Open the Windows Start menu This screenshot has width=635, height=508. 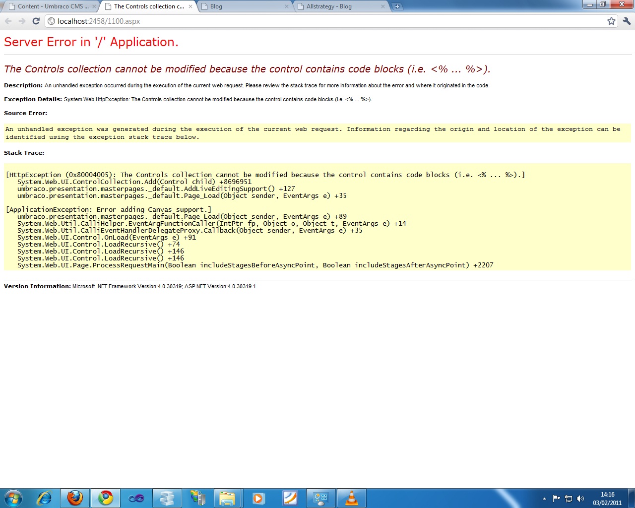(13, 498)
